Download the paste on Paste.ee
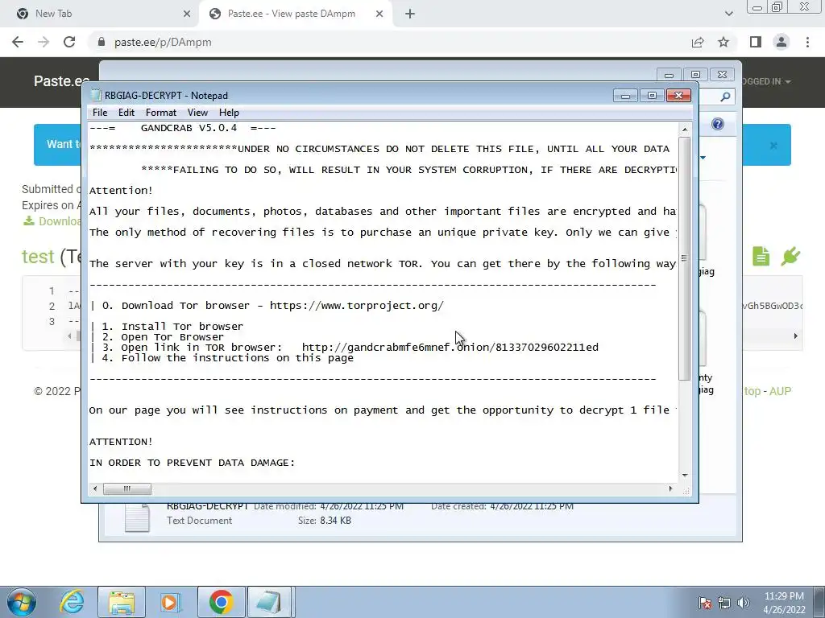This screenshot has width=825, height=618. click(x=52, y=221)
